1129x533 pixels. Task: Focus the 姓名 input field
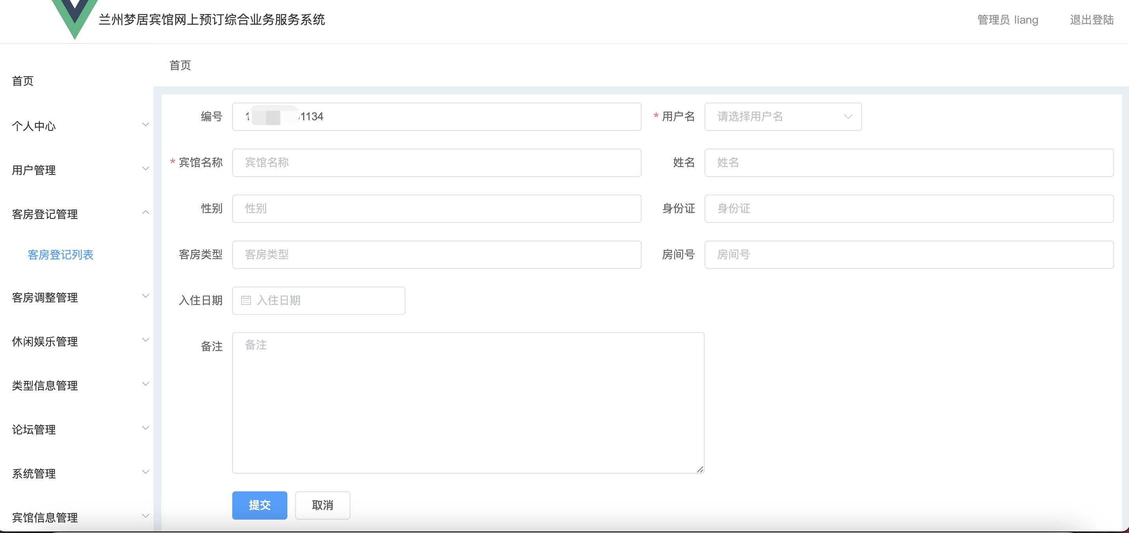[909, 162]
